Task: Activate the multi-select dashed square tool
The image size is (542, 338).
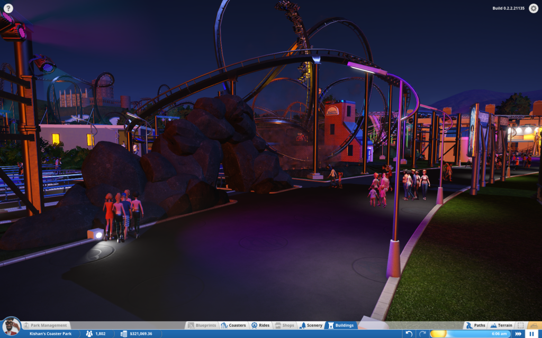Action: (521, 325)
